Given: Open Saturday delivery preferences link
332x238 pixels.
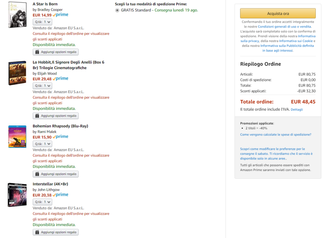Looking at the screenshot, I should click(x=272, y=149).
